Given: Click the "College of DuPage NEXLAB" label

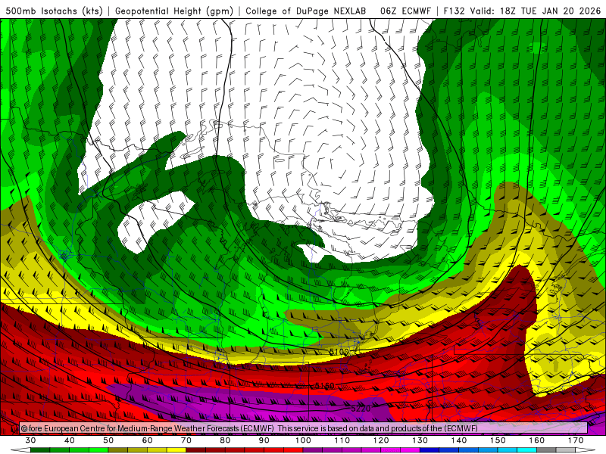Looking at the screenshot, I should click(x=306, y=11).
